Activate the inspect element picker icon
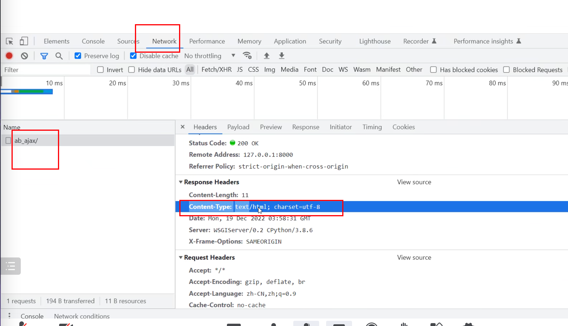This screenshot has height=326, width=568. [x=10, y=41]
